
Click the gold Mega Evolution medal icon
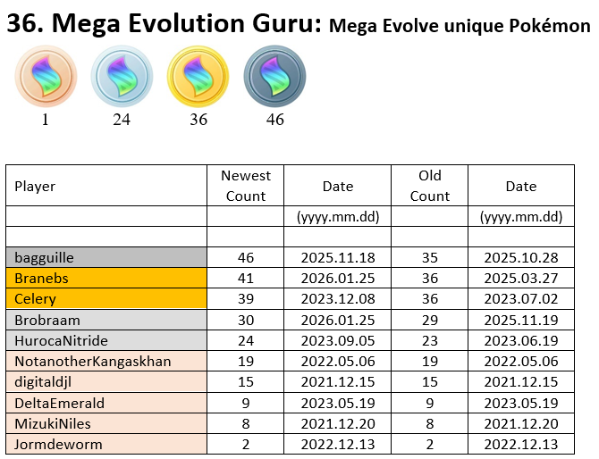point(198,76)
